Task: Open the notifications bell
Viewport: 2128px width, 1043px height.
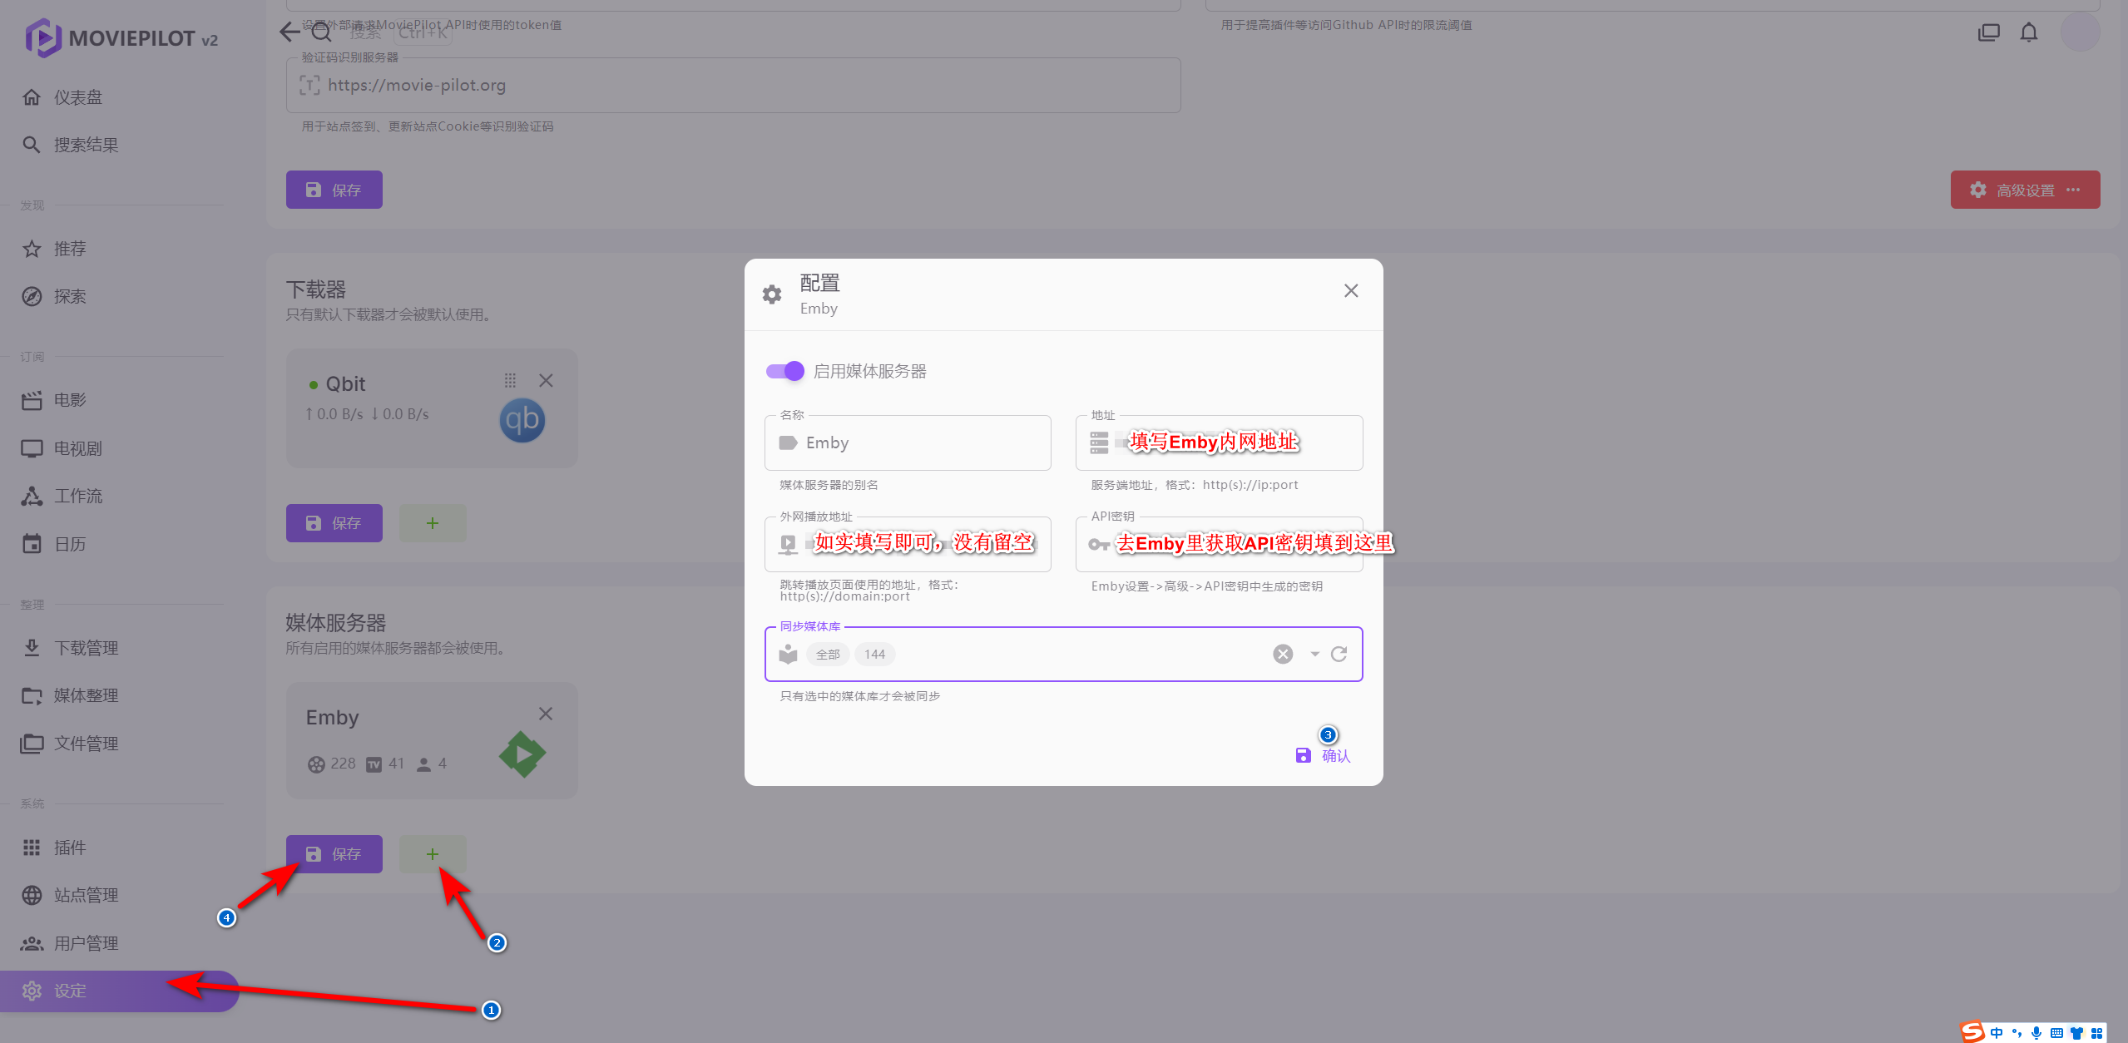Action: click(x=2029, y=32)
